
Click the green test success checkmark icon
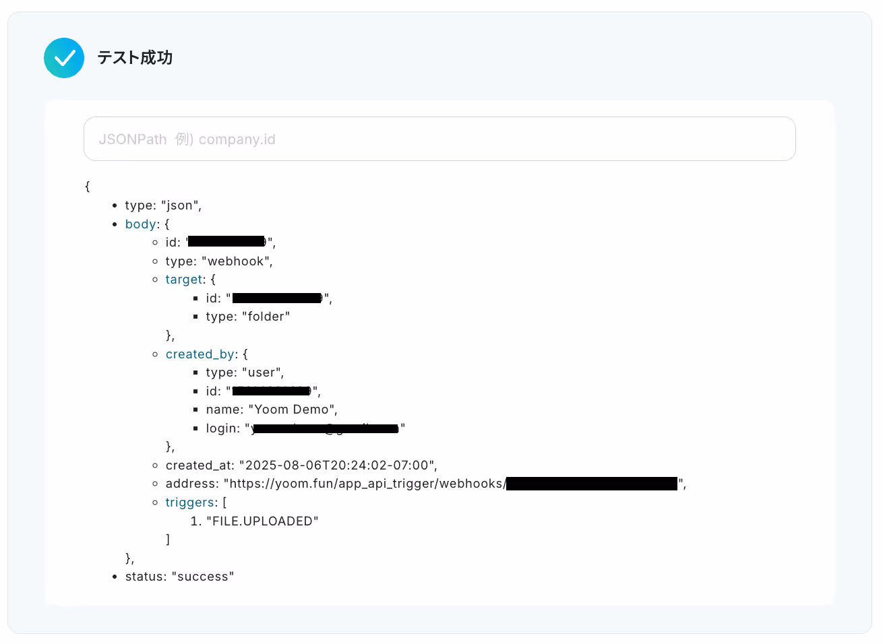pos(64,58)
